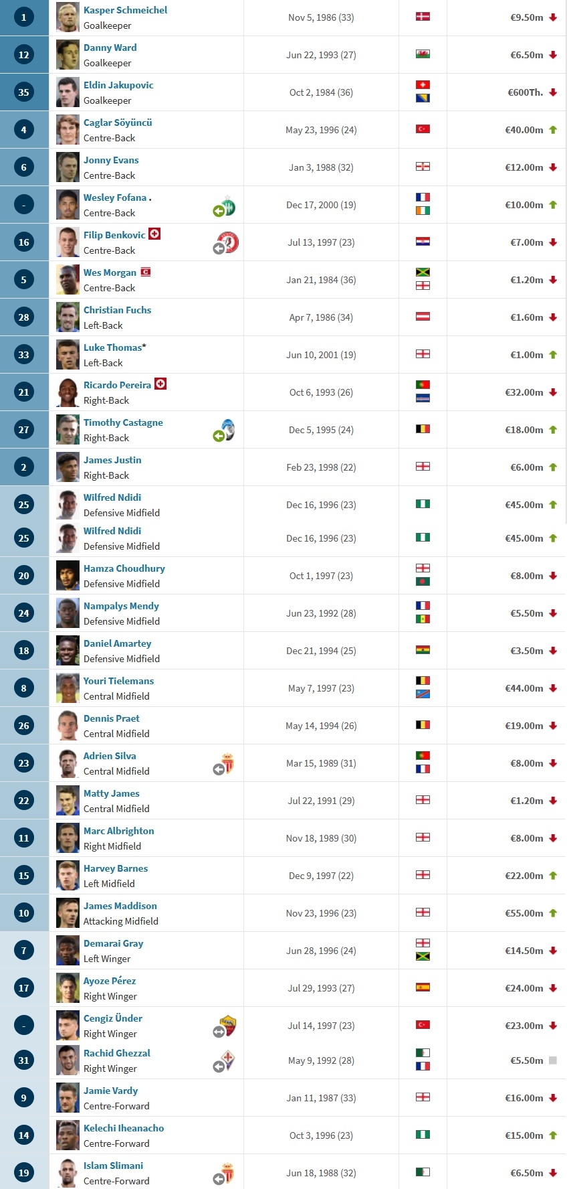Click Filip Benkovic's red injury cross icon

coord(154,234)
